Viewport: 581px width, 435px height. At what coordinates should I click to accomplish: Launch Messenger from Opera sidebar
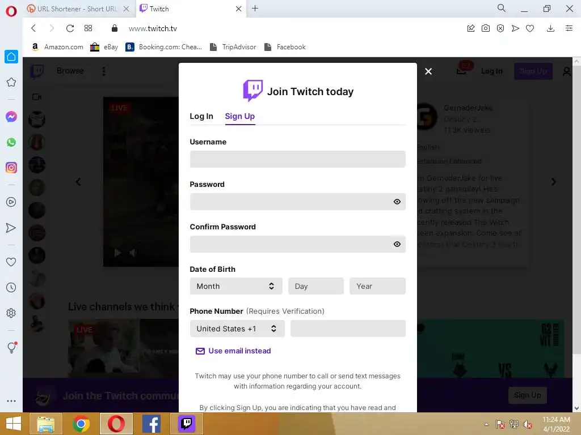(11, 117)
